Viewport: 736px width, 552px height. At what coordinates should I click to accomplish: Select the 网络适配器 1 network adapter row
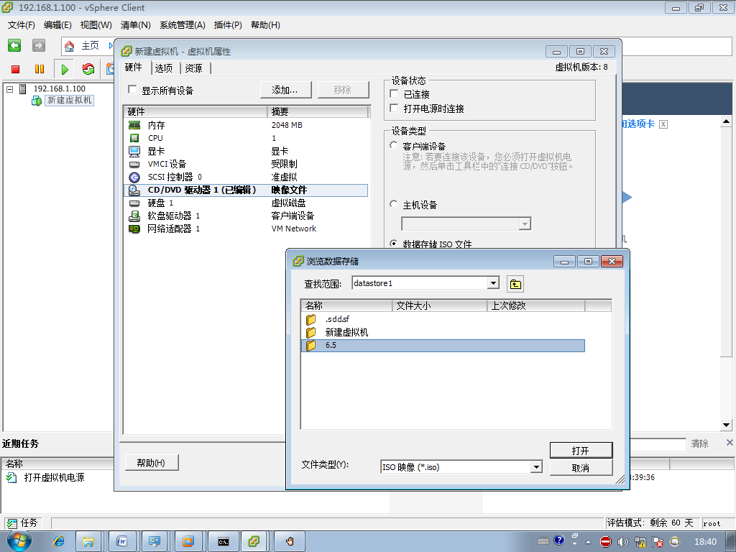[x=246, y=229]
